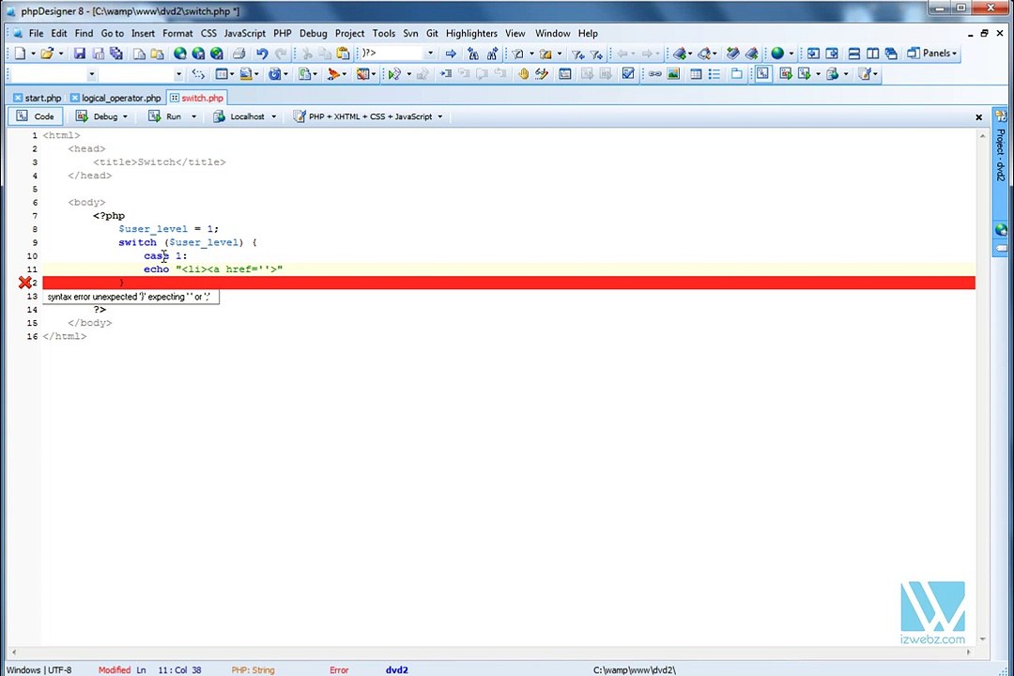Open the Format menu

point(177,33)
